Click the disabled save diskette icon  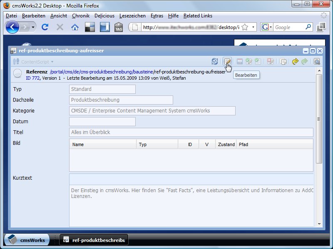point(240,61)
